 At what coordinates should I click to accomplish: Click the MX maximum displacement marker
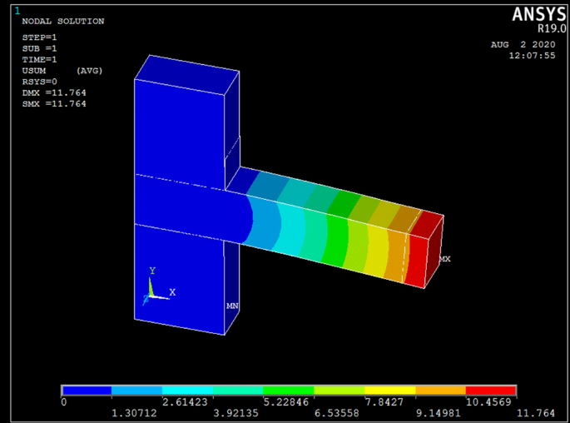445,259
